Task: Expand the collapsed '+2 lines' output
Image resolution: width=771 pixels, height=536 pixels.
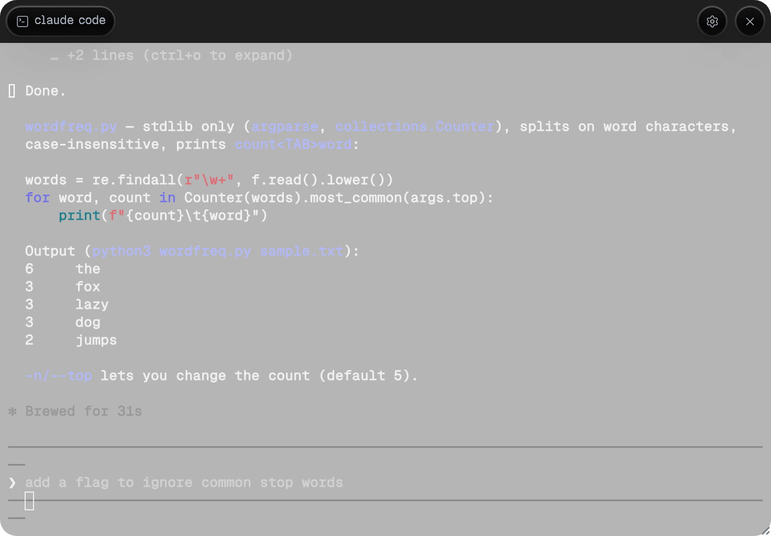Action: click(x=171, y=55)
